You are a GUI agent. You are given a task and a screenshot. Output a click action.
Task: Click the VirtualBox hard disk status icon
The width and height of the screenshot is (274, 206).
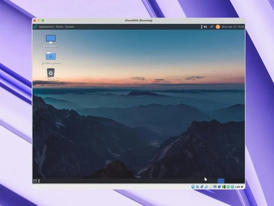(193, 187)
